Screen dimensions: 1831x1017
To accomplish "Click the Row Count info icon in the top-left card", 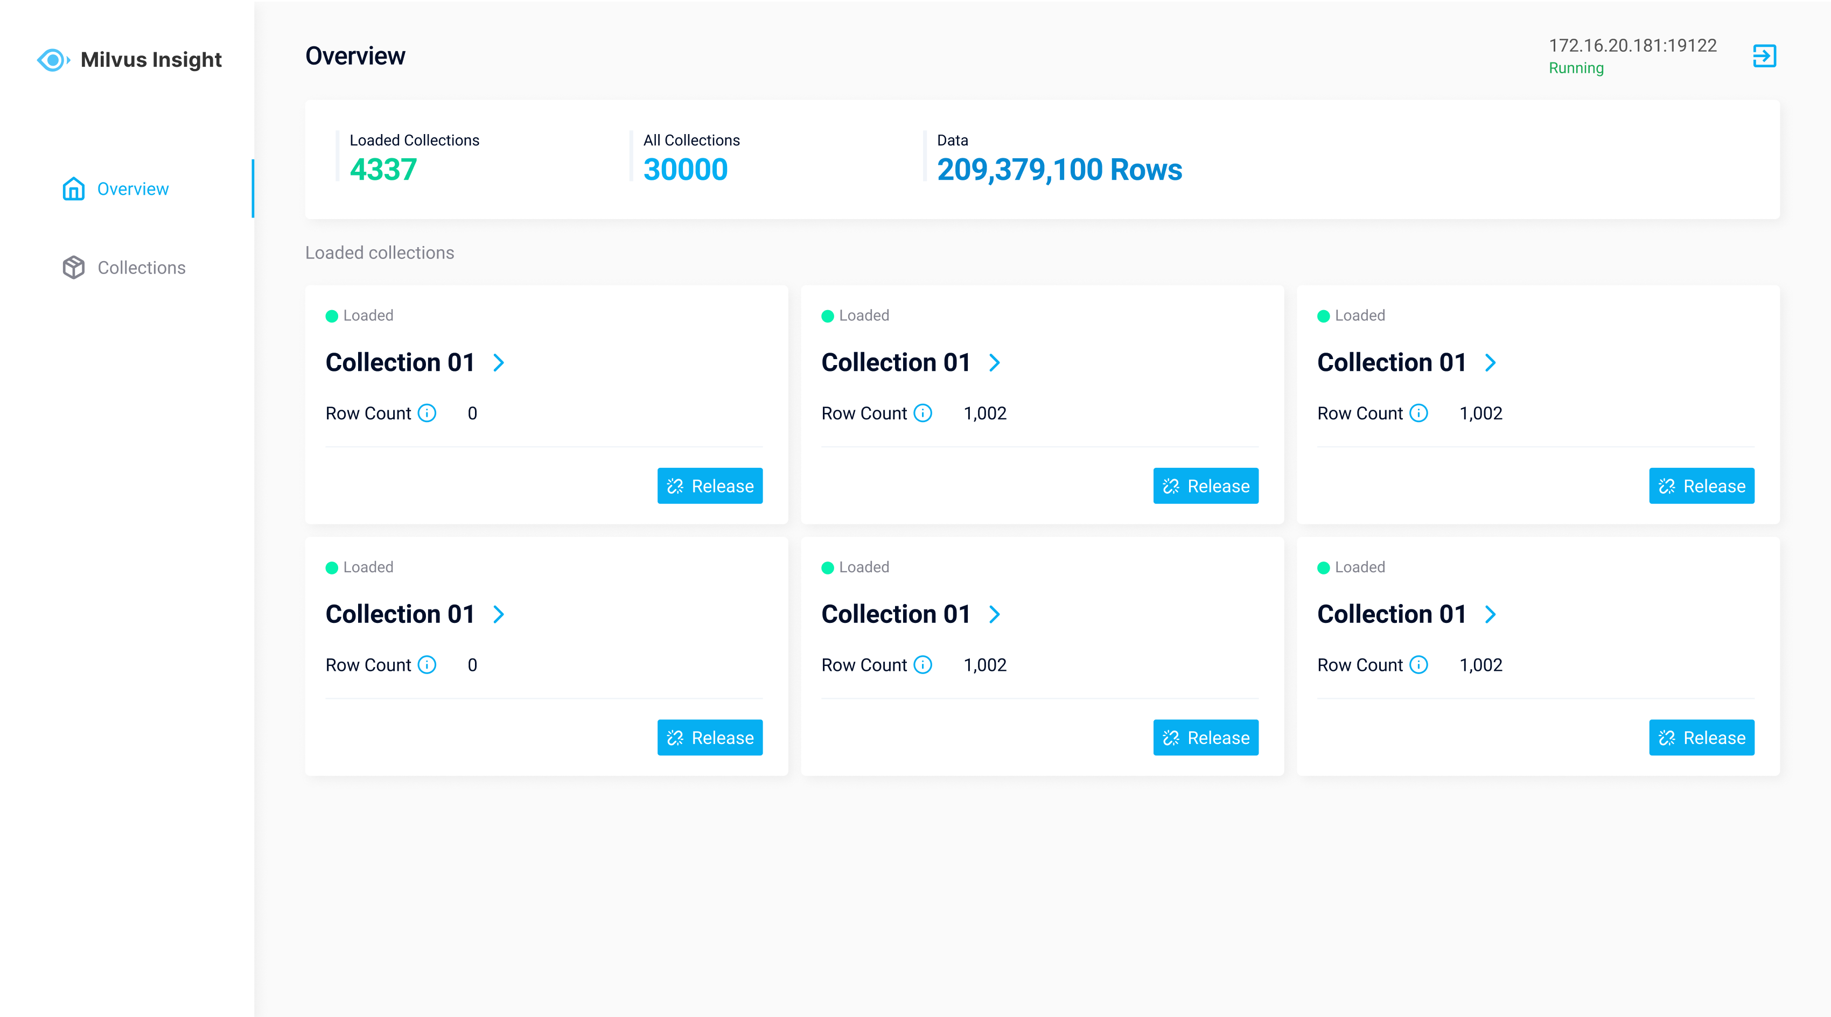I will coord(427,413).
